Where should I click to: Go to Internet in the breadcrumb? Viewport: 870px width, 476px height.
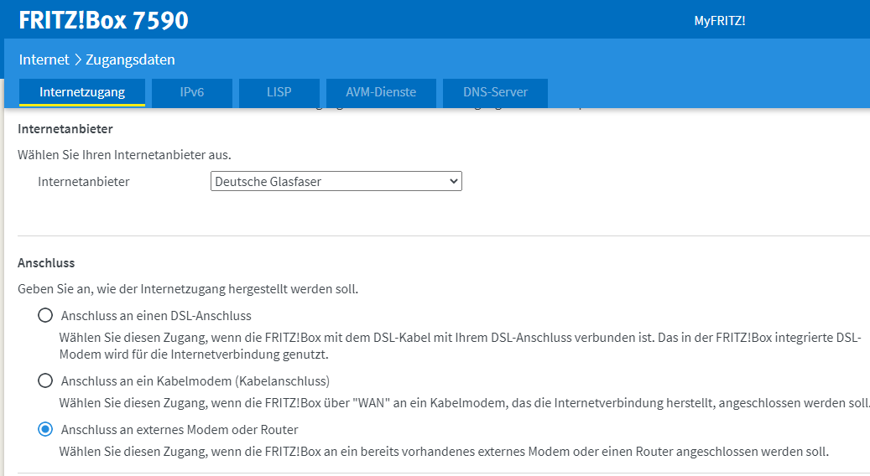(44, 59)
